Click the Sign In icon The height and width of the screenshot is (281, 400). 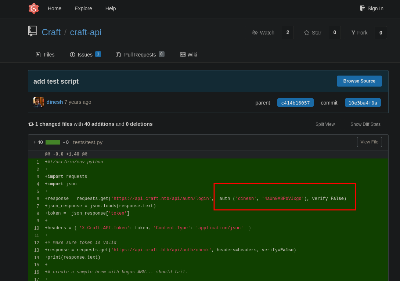(362, 8)
